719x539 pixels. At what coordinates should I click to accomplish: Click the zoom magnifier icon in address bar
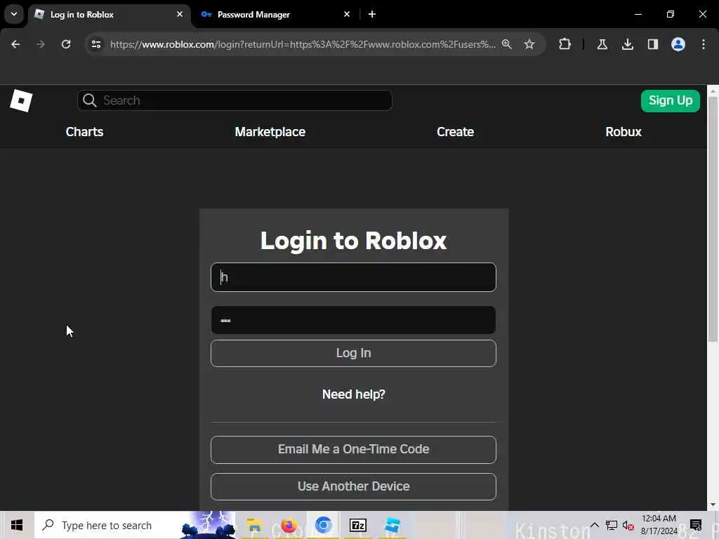tap(507, 44)
